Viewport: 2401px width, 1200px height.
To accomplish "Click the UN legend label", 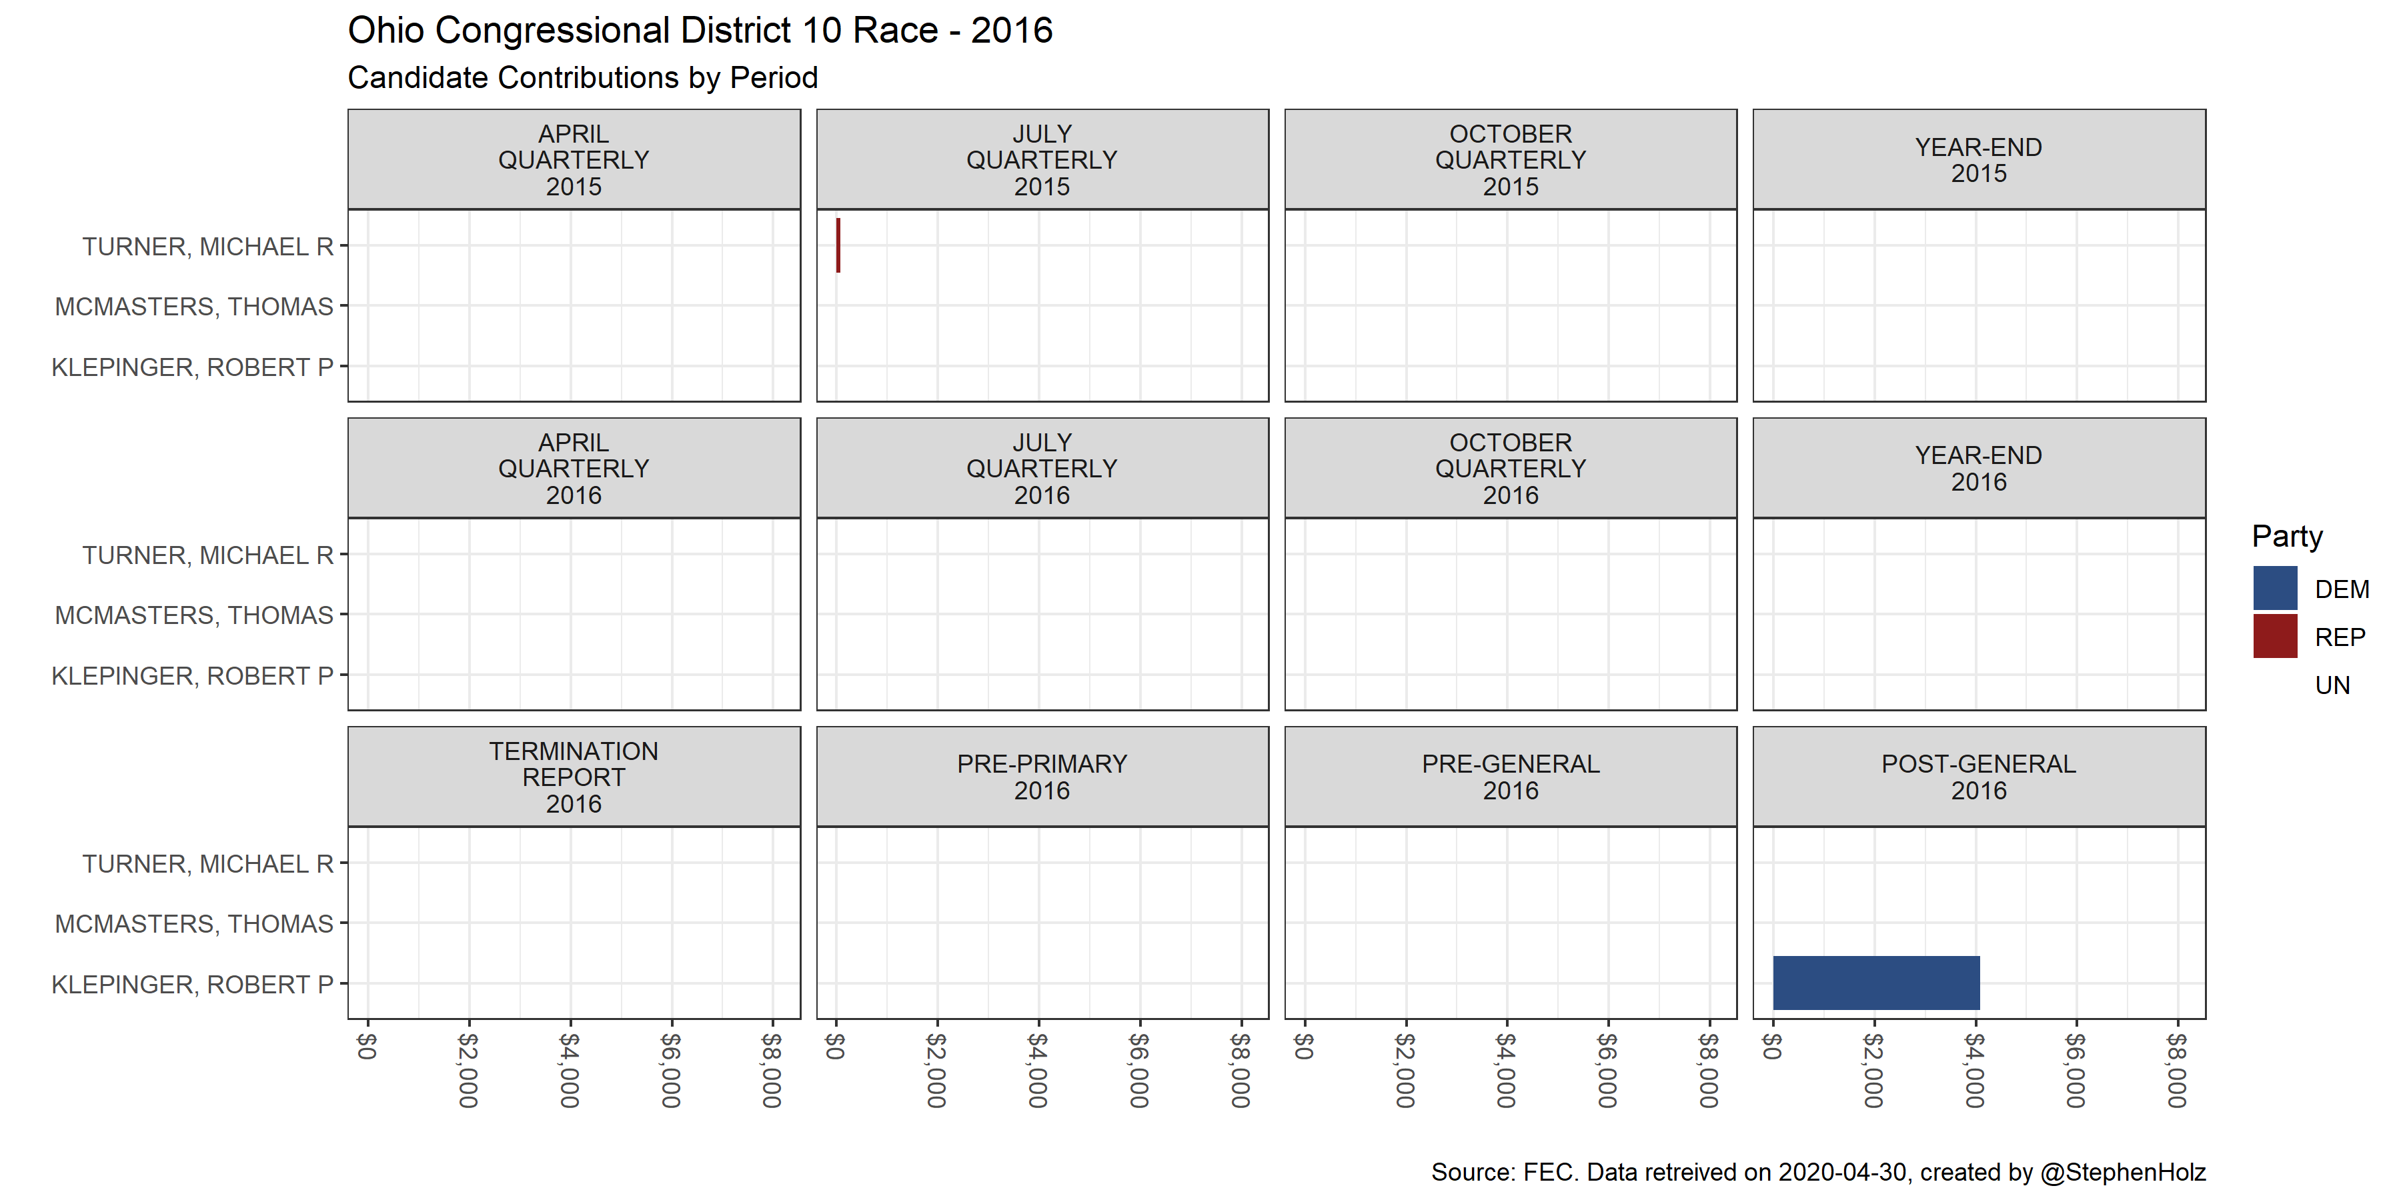I will pyautogui.click(x=2332, y=686).
